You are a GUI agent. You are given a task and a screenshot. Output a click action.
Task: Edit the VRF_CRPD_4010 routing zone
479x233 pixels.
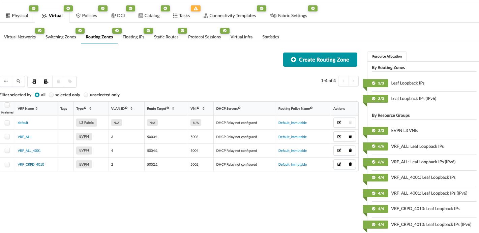(339, 164)
